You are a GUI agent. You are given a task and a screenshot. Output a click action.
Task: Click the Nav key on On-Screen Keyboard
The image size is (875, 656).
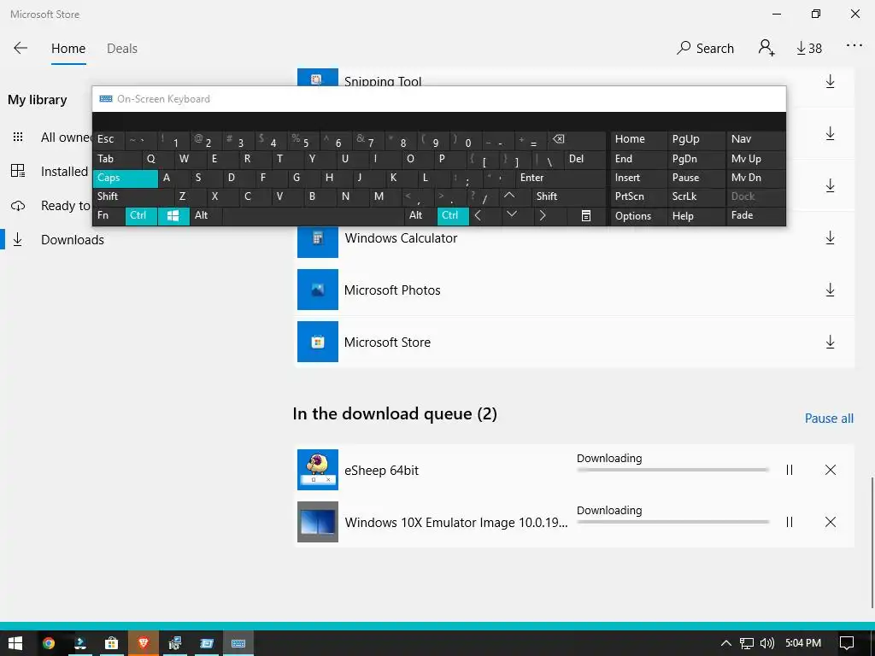click(755, 139)
